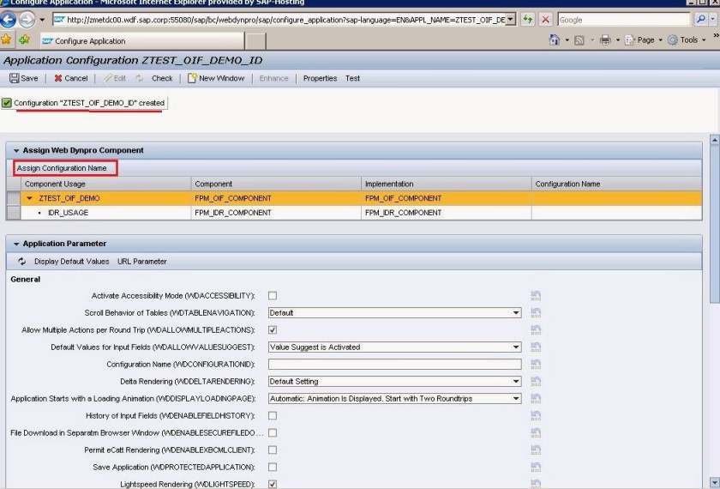Image resolution: width=720 pixels, height=489 pixels.
Task: Click the browser Stop loading icon
Action: click(545, 19)
